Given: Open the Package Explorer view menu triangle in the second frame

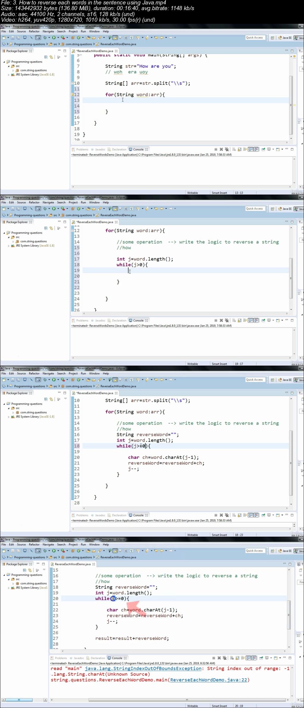Looking at the screenshot, I should [x=65, y=228].
